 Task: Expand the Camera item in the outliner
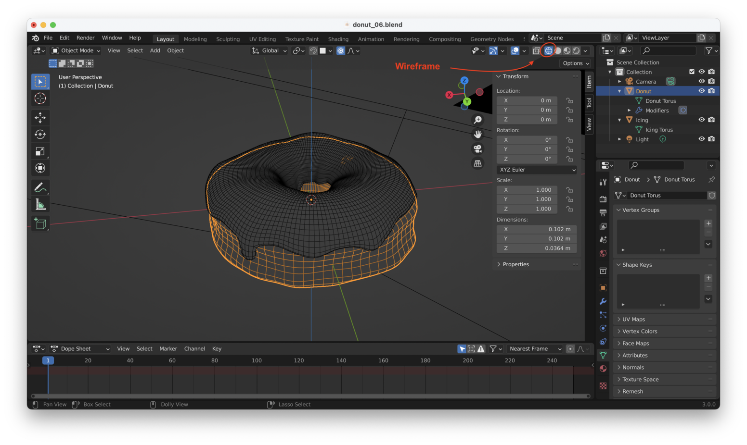620,81
